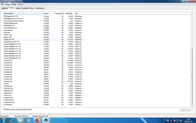Open File Explorer from the taskbar
This screenshot has width=196, height=123.
(x=20, y=120)
